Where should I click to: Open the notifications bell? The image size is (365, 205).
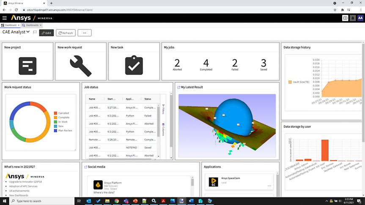pos(353,18)
